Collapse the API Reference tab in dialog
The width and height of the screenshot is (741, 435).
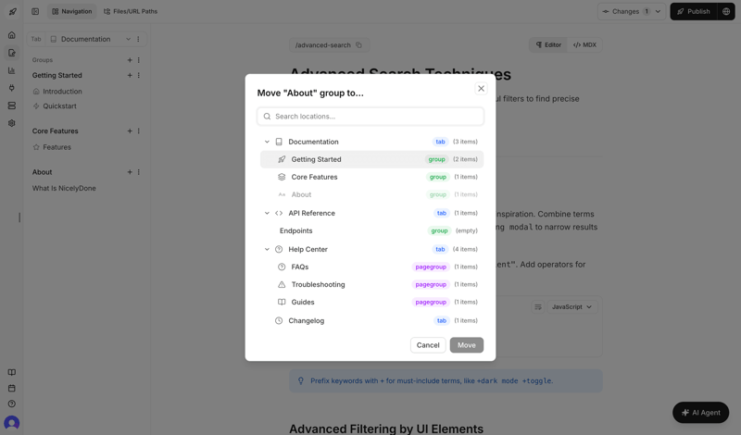click(267, 213)
